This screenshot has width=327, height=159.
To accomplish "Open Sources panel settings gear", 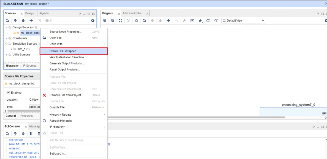I will tap(93, 21).
